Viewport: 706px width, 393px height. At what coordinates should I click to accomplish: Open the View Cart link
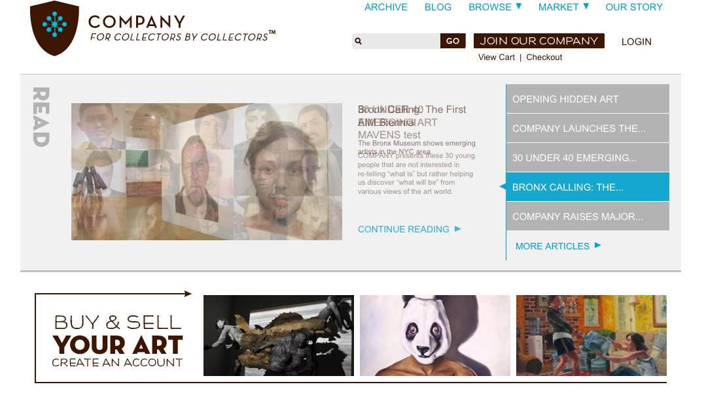pyautogui.click(x=496, y=57)
